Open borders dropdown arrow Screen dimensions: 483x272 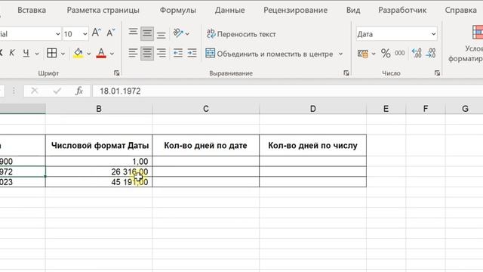[63, 54]
